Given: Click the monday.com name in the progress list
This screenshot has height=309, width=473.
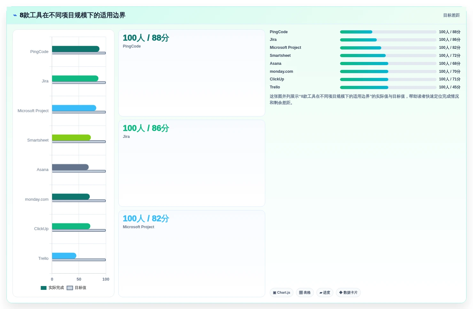Looking at the screenshot, I should coord(281,72).
